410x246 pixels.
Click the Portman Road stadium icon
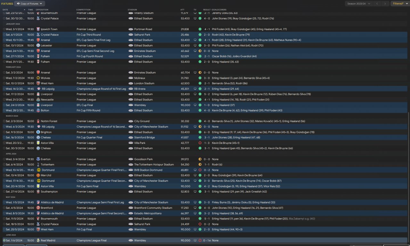(x=131, y=29)
